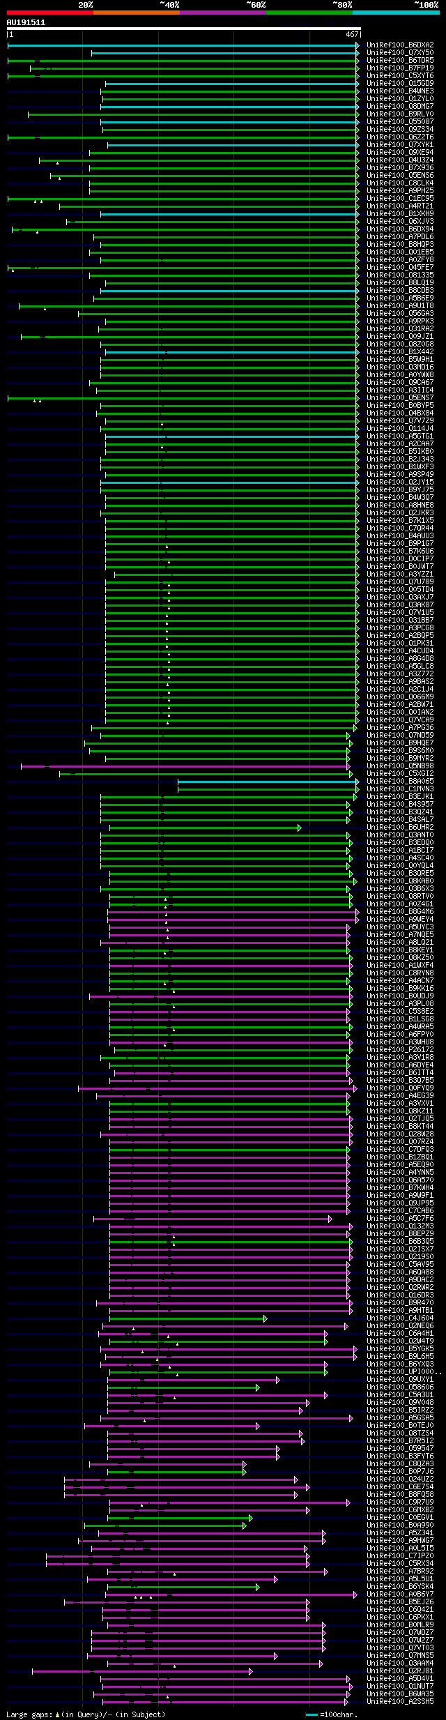Click label UniRef100_A5GSA5
The height and width of the screenshot is (1720, 446).
(400, 1418)
